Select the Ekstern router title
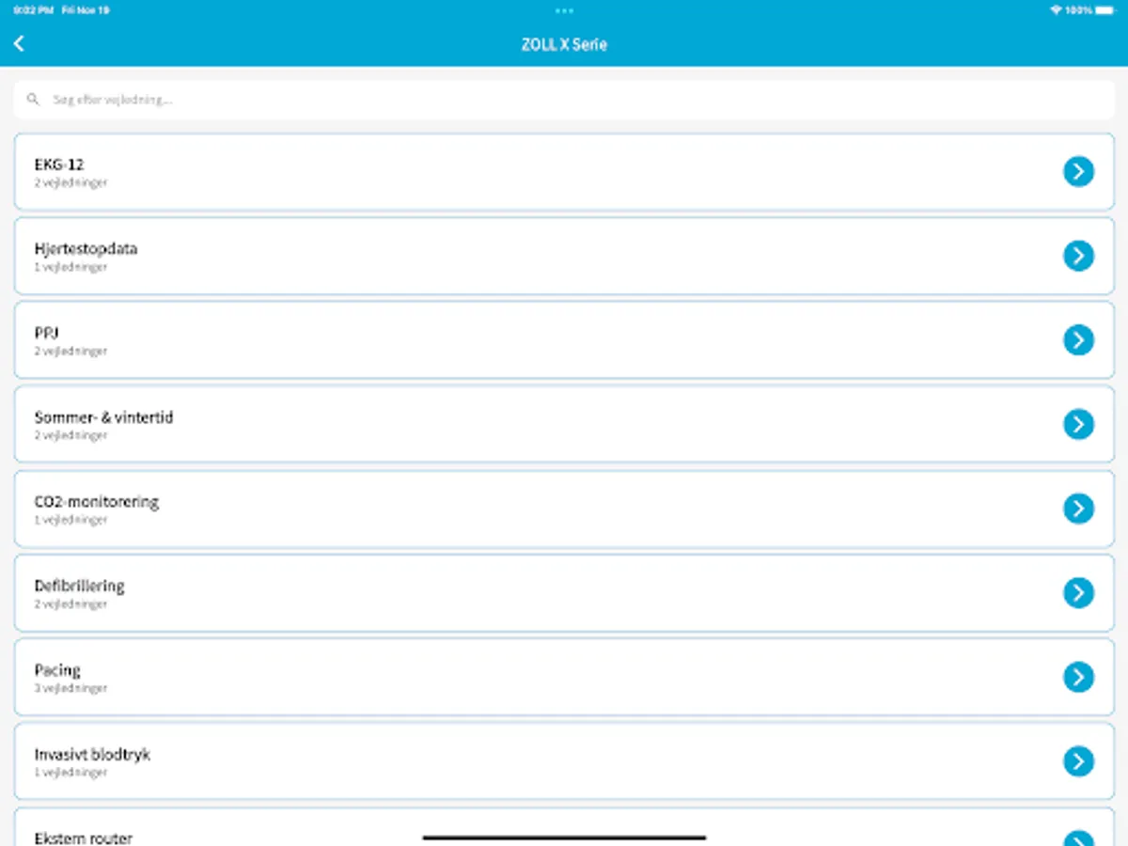1128x846 pixels. click(x=84, y=838)
